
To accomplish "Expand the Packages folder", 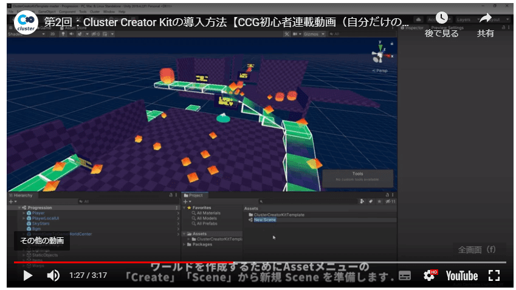I will 184,244.
